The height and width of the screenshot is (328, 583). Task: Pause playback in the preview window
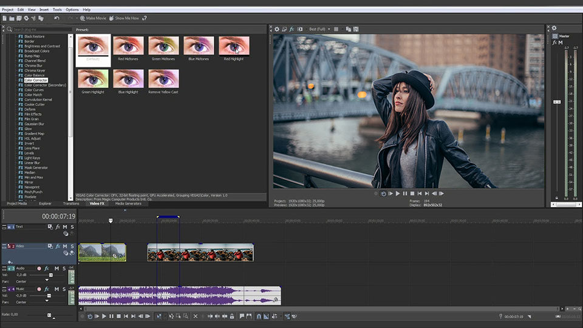click(x=405, y=193)
